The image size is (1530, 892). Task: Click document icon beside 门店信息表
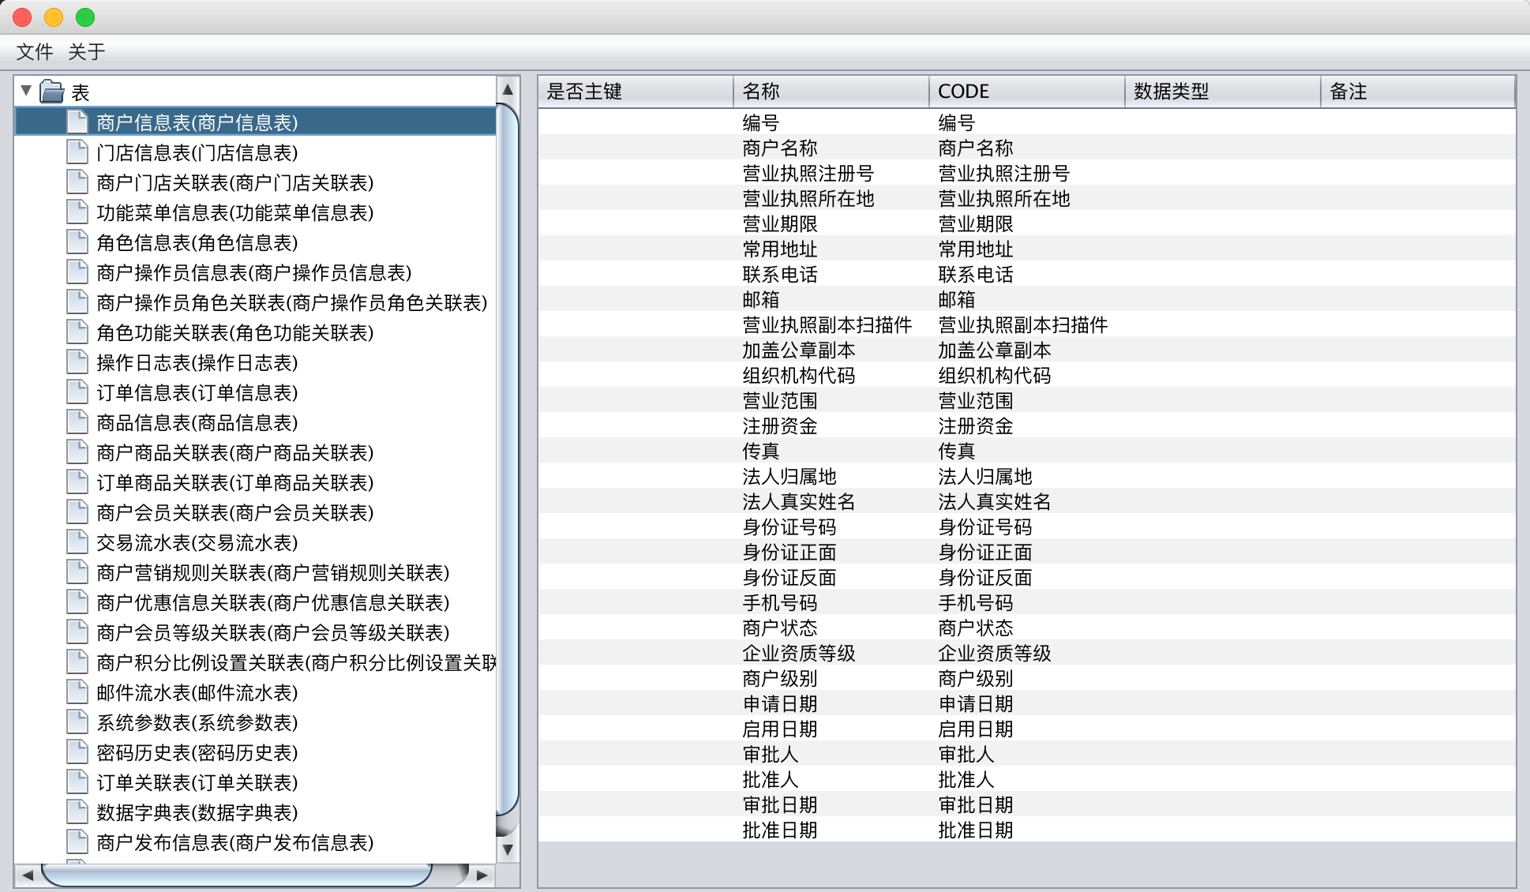click(77, 152)
